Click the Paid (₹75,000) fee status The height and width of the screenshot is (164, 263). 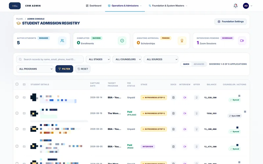(132, 113)
